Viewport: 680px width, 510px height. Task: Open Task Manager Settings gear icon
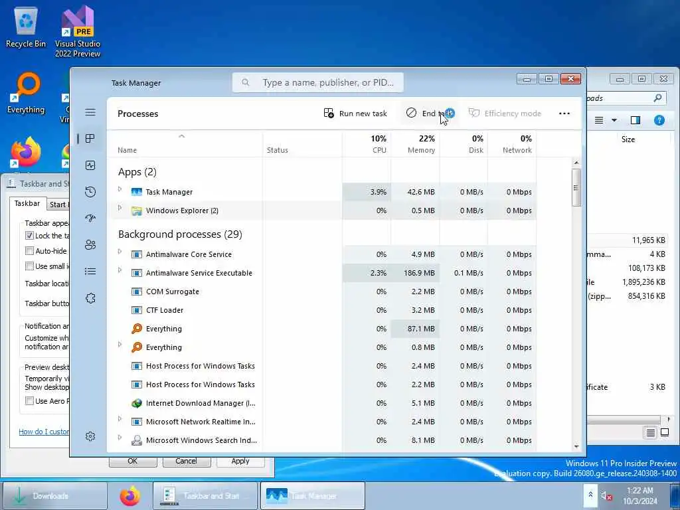pyautogui.click(x=90, y=436)
